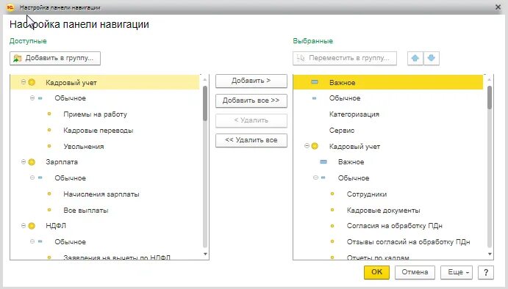Select Все выплаты item
The height and width of the screenshot is (289, 508).
(86, 210)
